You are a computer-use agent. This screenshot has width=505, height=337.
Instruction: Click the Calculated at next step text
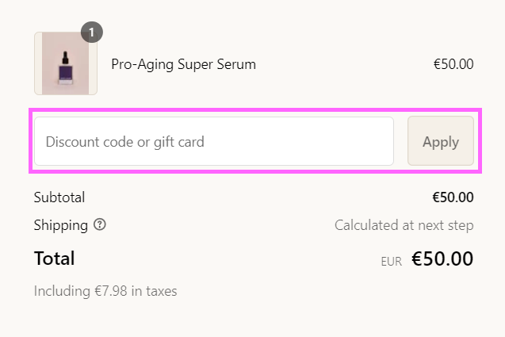click(404, 225)
